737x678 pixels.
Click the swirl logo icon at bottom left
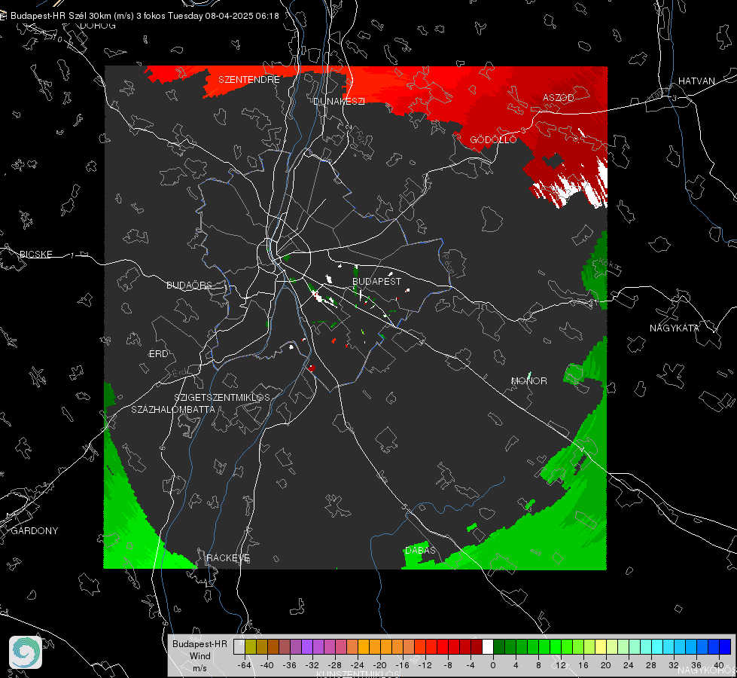(x=26, y=652)
